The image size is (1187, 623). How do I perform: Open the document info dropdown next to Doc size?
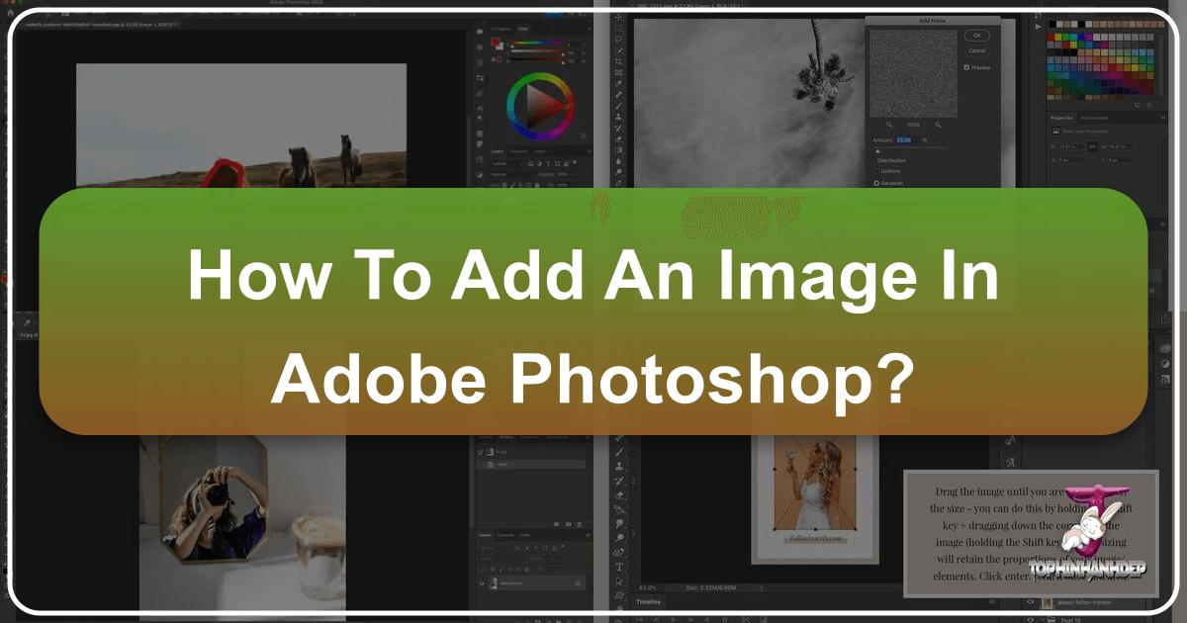(762, 587)
